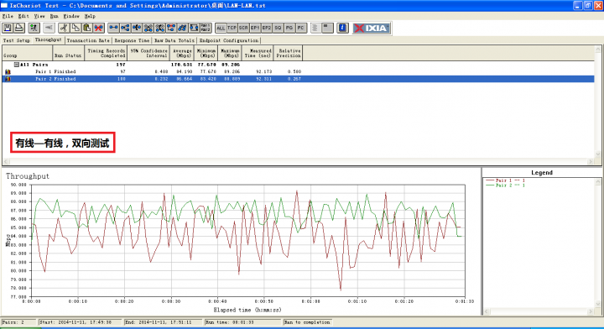Collapse the All Pairs group

[x=17, y=65]
